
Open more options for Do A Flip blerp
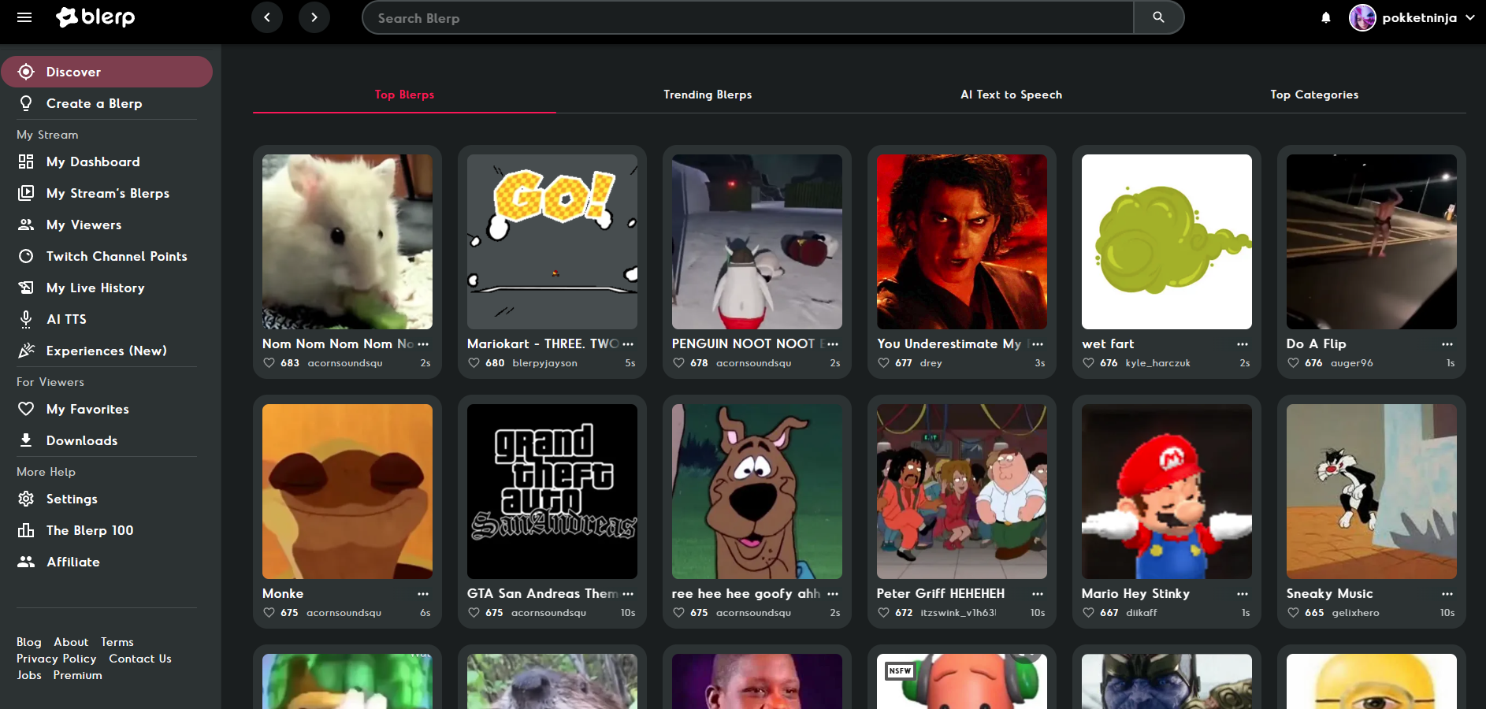[x=1447, y=344]
